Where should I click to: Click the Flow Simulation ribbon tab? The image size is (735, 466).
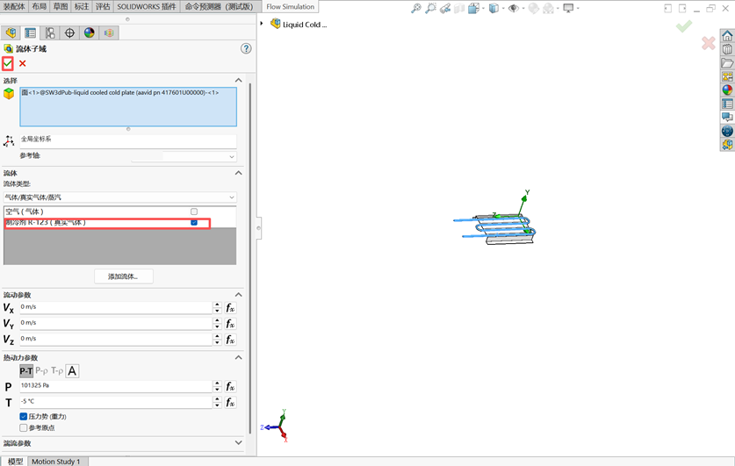pyautogui.click(x=290, y=6)
